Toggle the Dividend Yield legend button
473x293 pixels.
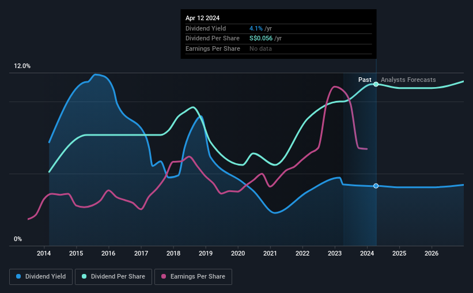[41, 277]
